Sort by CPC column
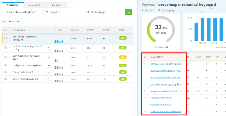The height and width of the screenshot is (116, 226). (x=89, y=30)
